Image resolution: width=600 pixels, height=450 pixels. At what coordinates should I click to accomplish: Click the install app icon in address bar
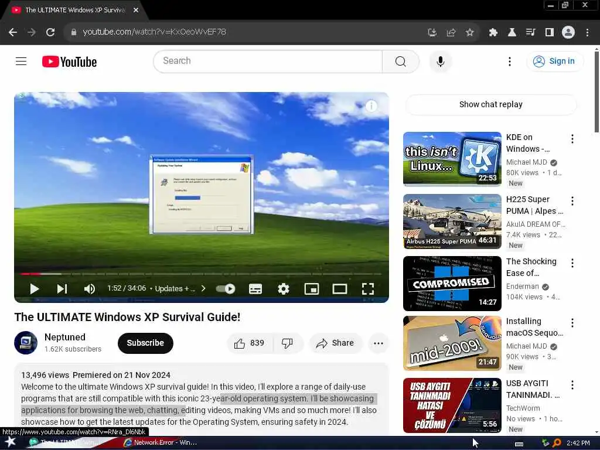pos(432,33)
